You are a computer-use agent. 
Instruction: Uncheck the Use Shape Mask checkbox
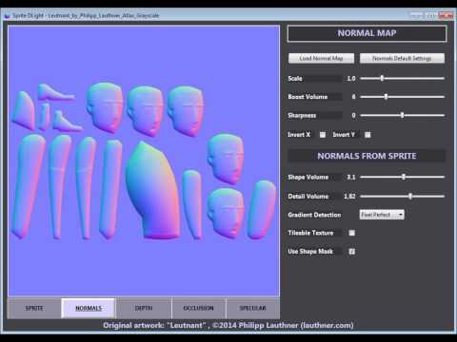click(x=352, y=251)
